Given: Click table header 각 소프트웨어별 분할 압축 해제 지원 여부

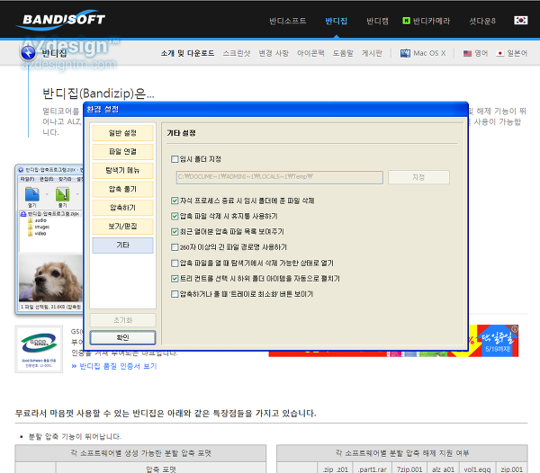Looking at the screenshot, I should pos(402,453).
